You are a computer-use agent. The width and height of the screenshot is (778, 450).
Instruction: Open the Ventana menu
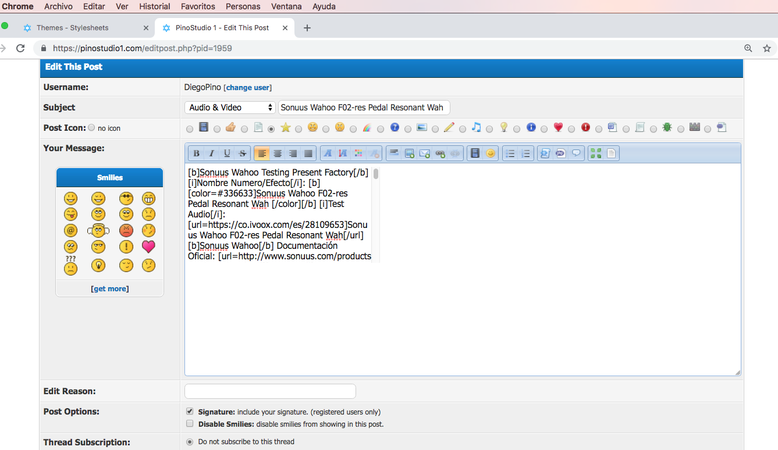click(286, 6)
